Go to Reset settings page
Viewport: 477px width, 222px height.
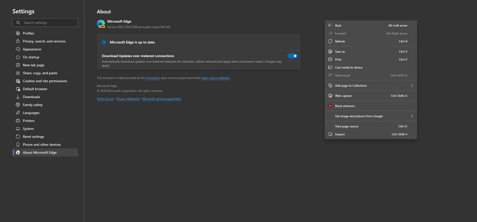45,137
